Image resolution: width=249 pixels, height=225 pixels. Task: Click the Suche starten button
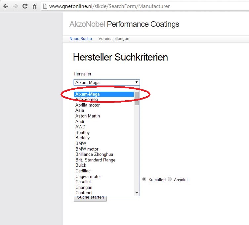coord(90,198)
